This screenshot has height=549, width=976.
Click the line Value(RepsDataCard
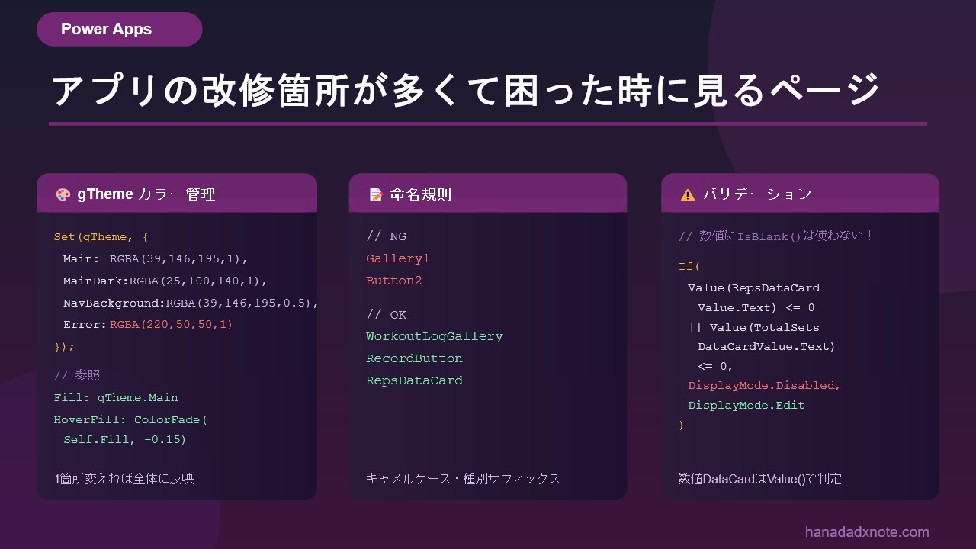point(753,288)
